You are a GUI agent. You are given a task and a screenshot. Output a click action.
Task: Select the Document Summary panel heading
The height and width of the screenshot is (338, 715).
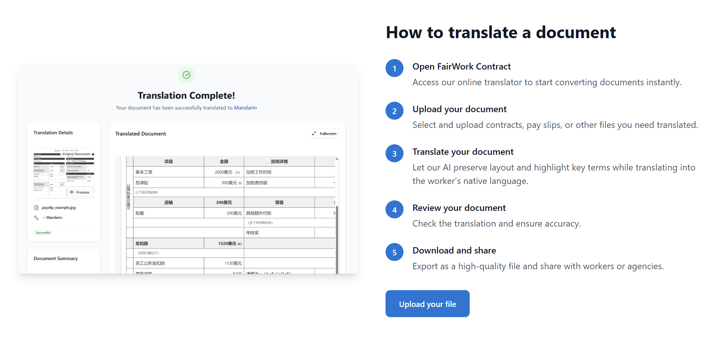[x=56, y=258]
